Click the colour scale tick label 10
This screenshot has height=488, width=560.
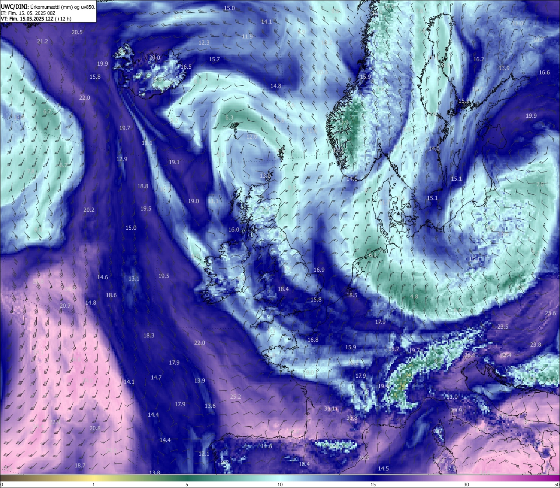[280, 484]
